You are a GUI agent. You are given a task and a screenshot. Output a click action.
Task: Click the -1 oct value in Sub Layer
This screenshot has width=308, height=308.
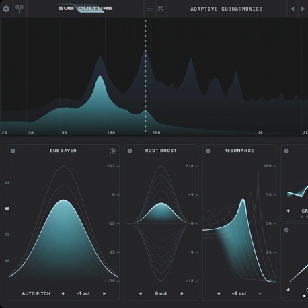(83, 293)
